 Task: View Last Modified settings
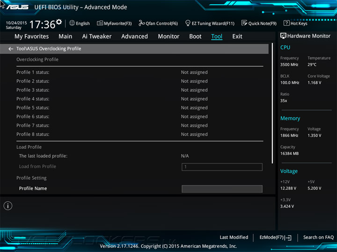234,238
